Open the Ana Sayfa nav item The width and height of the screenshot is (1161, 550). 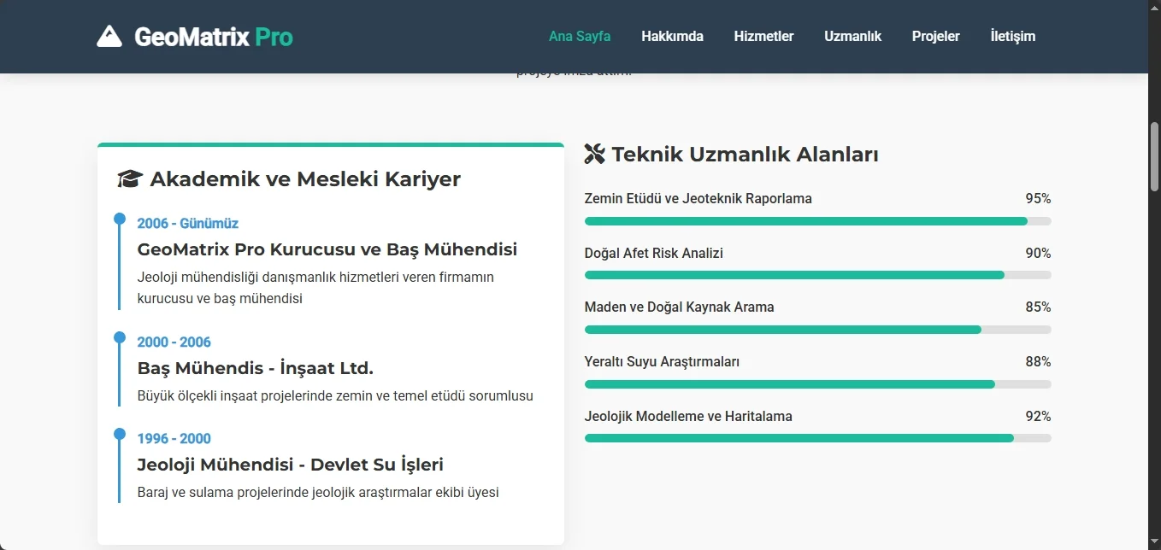(580, 36)
